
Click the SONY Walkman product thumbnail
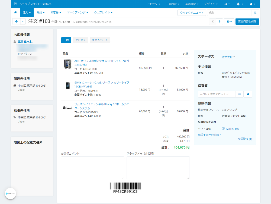(68, 86)
